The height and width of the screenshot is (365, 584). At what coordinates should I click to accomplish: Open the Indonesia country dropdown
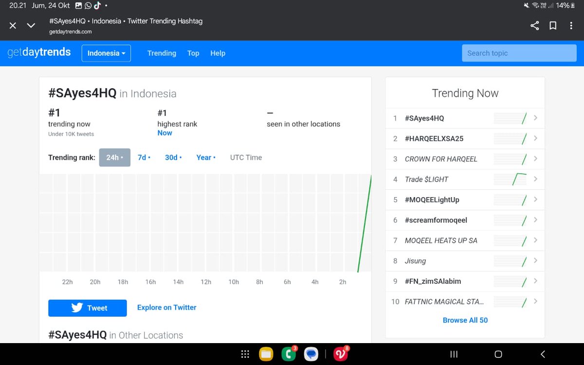point(106,53)
